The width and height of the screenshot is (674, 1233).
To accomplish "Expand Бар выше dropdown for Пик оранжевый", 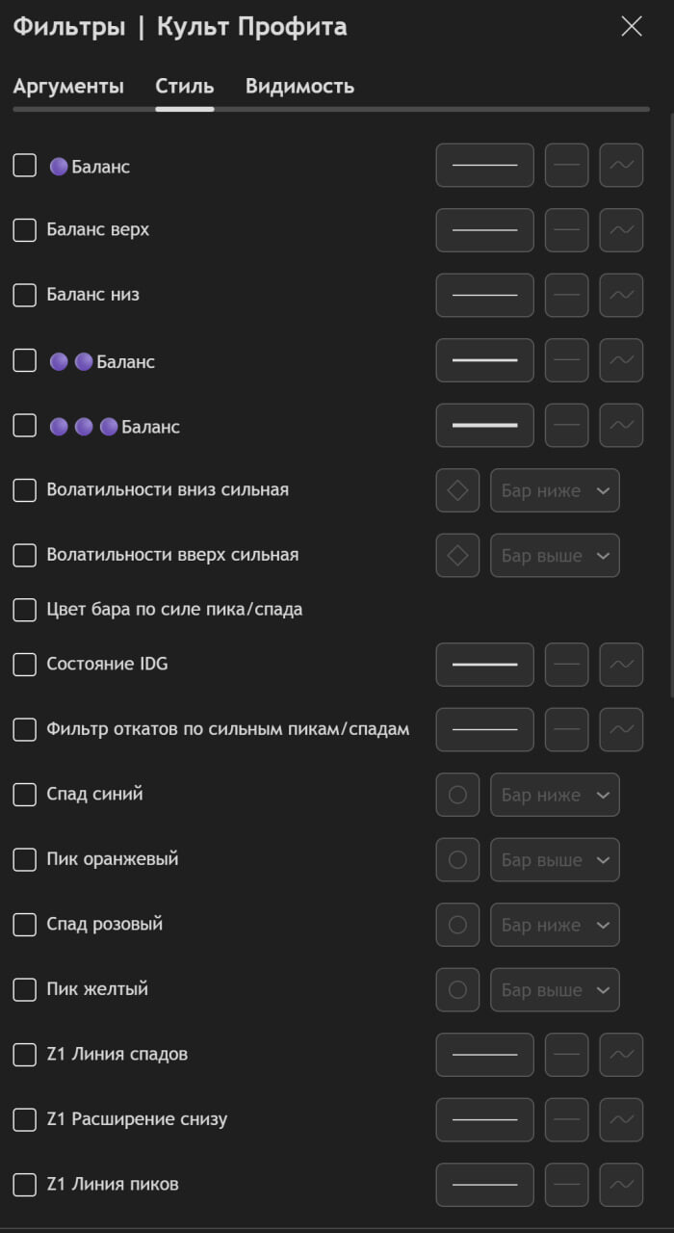I will [555, 860].
